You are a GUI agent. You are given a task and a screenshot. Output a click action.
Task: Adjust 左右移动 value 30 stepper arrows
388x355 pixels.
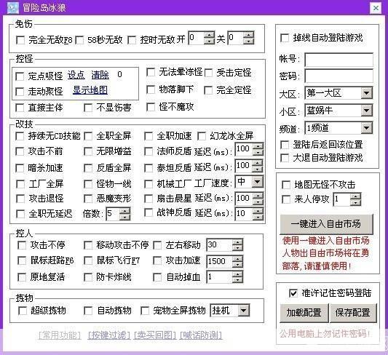pos(237,245)
